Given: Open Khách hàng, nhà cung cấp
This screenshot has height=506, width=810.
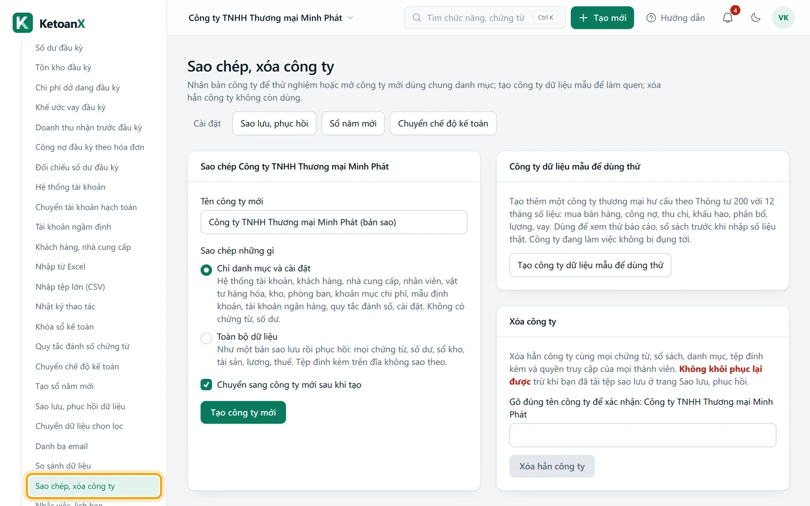Looking at the screenshot, I should [83, 247].
